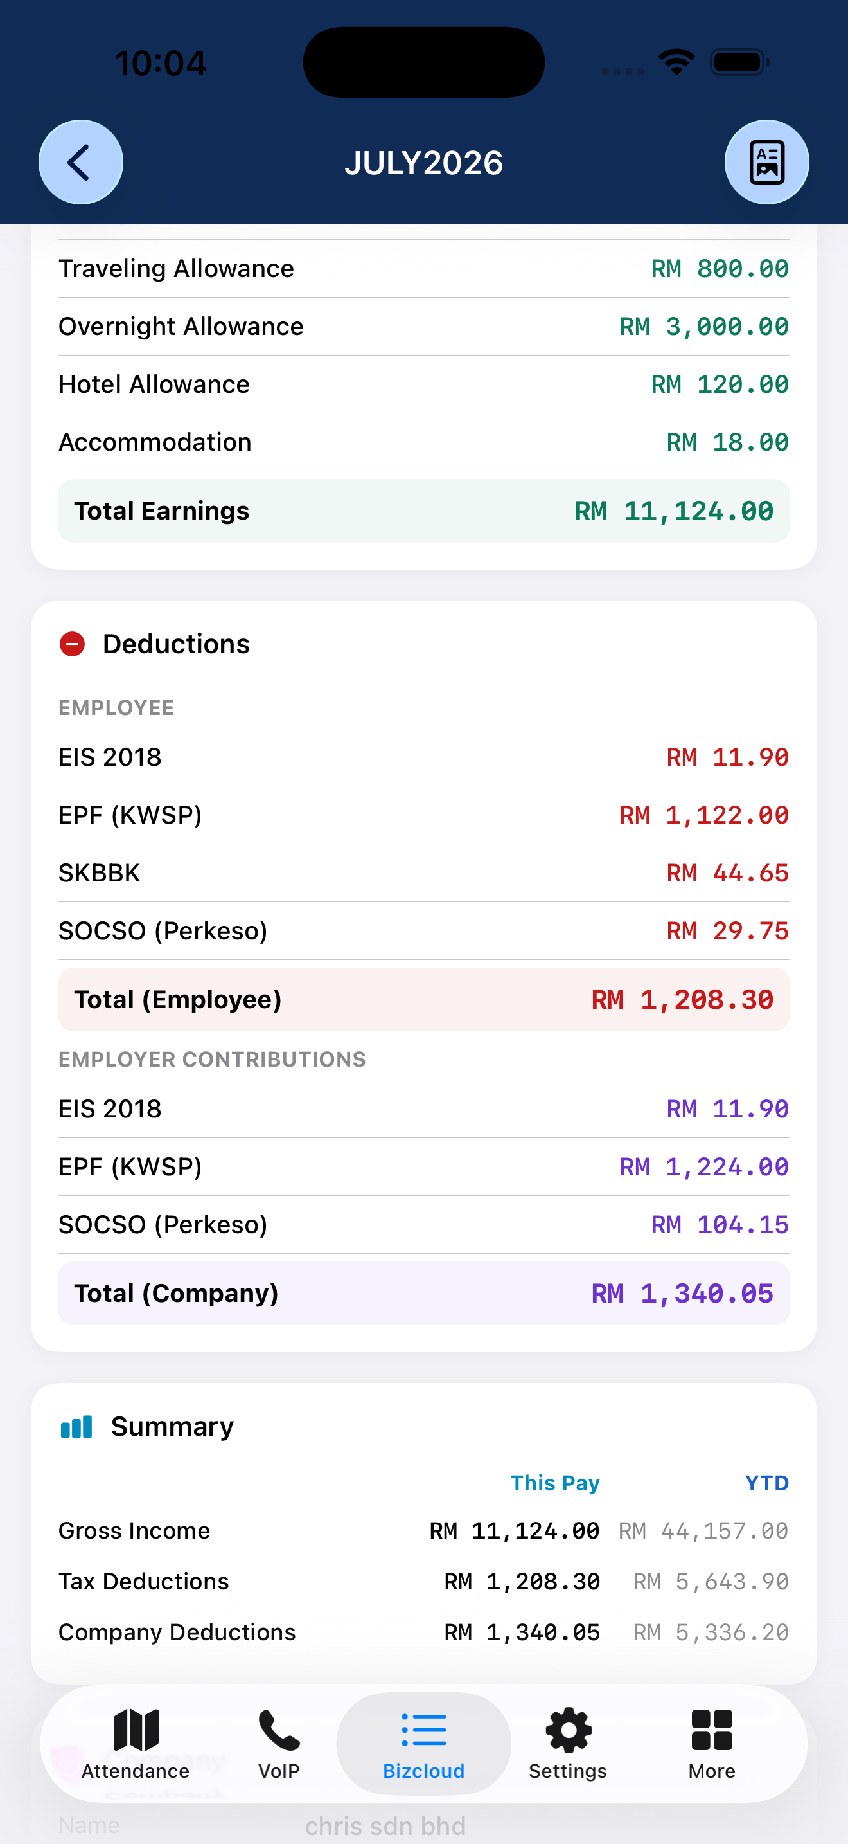Tap the Total (Employee) label
848x1844 pixels.
coord(178,1000)
